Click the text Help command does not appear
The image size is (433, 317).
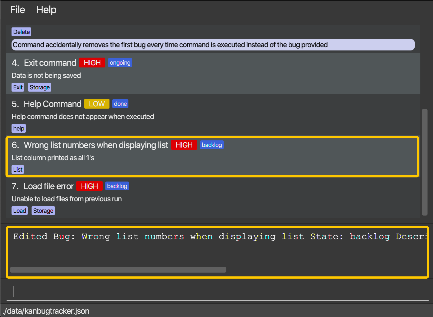coord(83,117)
